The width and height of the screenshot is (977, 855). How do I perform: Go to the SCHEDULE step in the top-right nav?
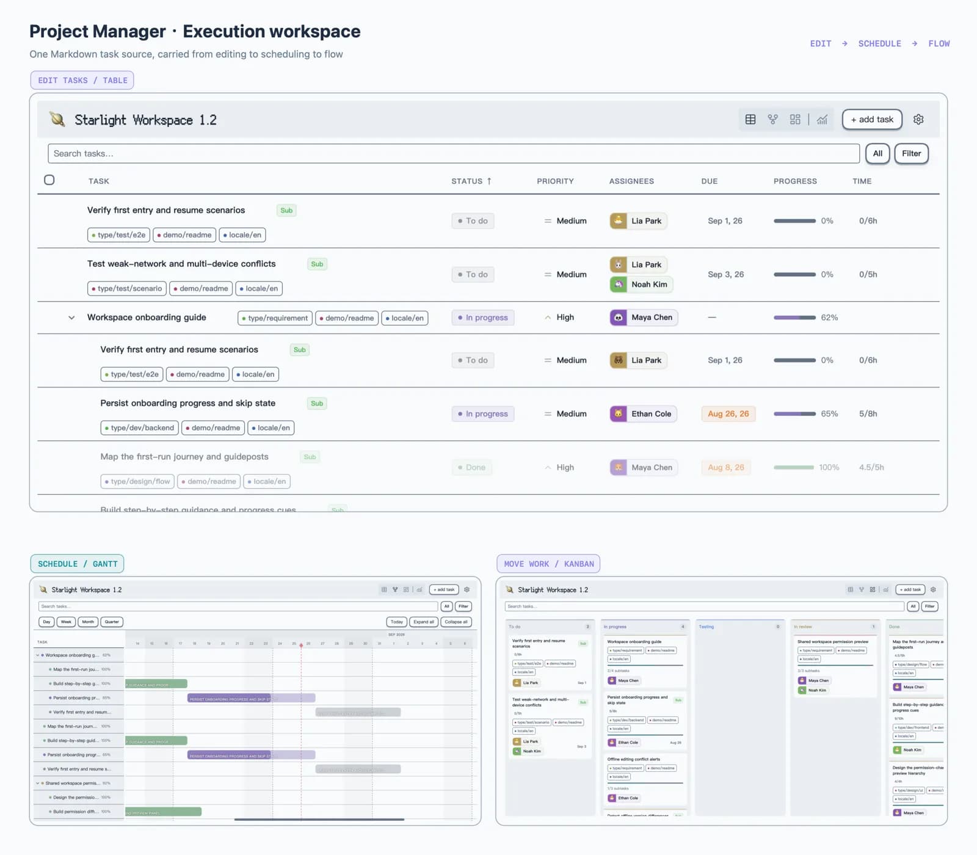pos(879,43)
